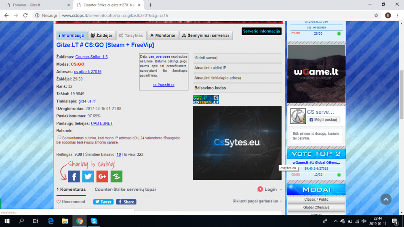The width and height of the screenshot is (404, 227).
Task: Switch to the Informacija tab
Action: coord(72,35)
